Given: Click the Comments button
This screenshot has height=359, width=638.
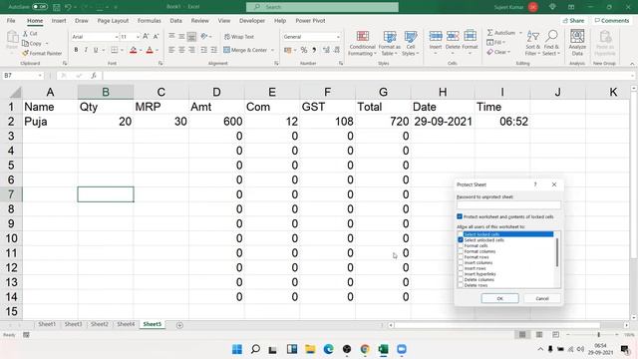Looking at the screenshot, I should click(x=611, y=20).
